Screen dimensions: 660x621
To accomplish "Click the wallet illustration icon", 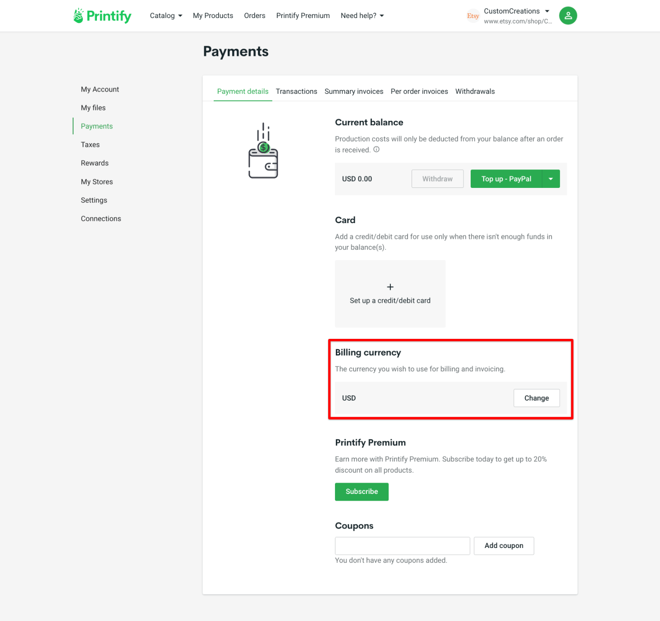I will 263,151.
